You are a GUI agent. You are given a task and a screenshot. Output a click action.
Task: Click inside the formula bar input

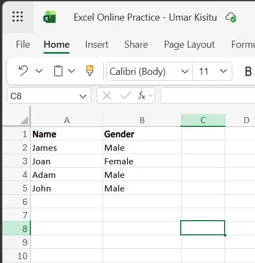coord(208,95)
